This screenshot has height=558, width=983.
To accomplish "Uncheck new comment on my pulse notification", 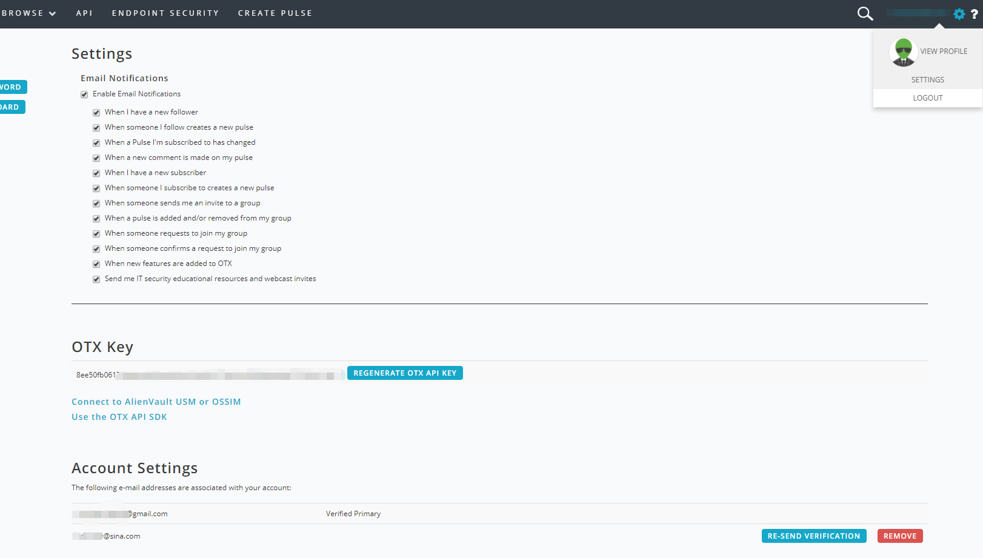I will [x=96, y=158].
